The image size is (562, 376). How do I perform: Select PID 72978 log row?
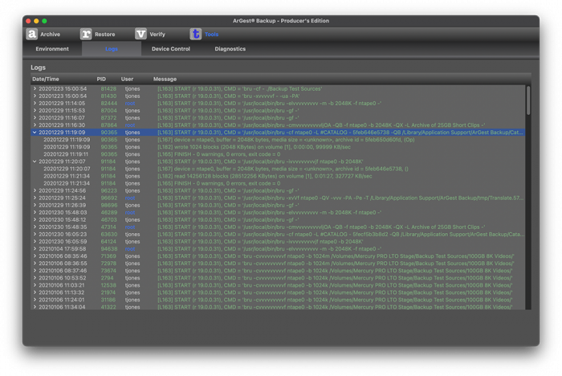pos(278,264)
